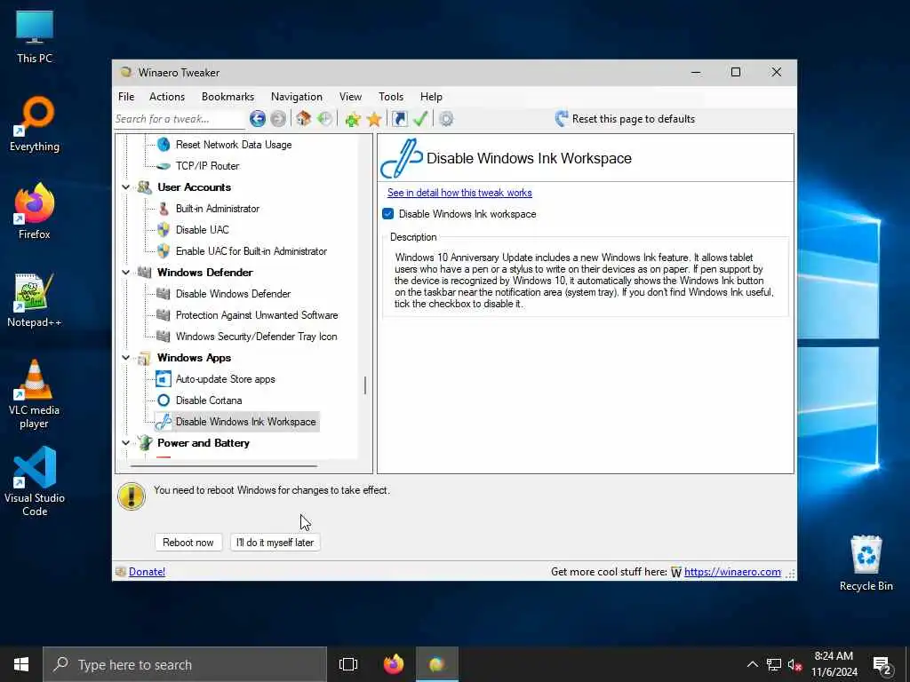Collapse the Windows Apps tree group
The image size is (910, 682).
coord(126,358)
